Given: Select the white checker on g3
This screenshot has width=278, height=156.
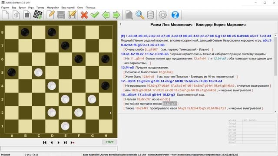Looking at the screenshot, I should [x=92, y=99].
